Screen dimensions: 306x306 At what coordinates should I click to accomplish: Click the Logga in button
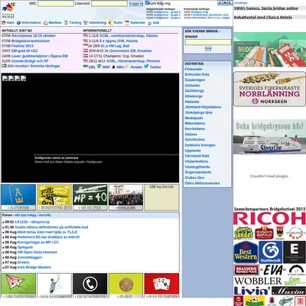point(136,4)
